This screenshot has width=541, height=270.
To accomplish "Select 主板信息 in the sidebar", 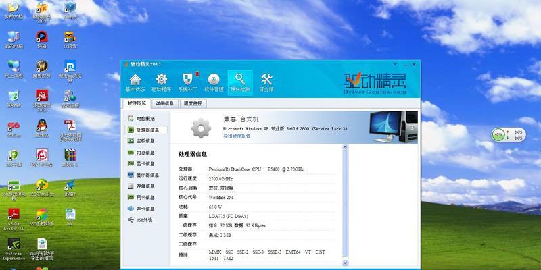I will (145, 141).
